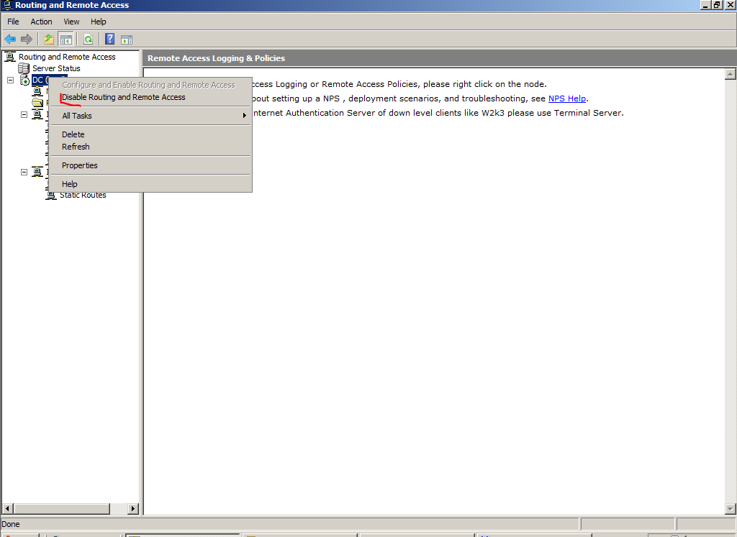737x537 pixels.
Task: Open the NPS Help link
Action: (x=567, y=98)
